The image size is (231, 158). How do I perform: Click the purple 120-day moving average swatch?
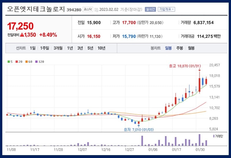pyautogui.click(x=36, y=62)
